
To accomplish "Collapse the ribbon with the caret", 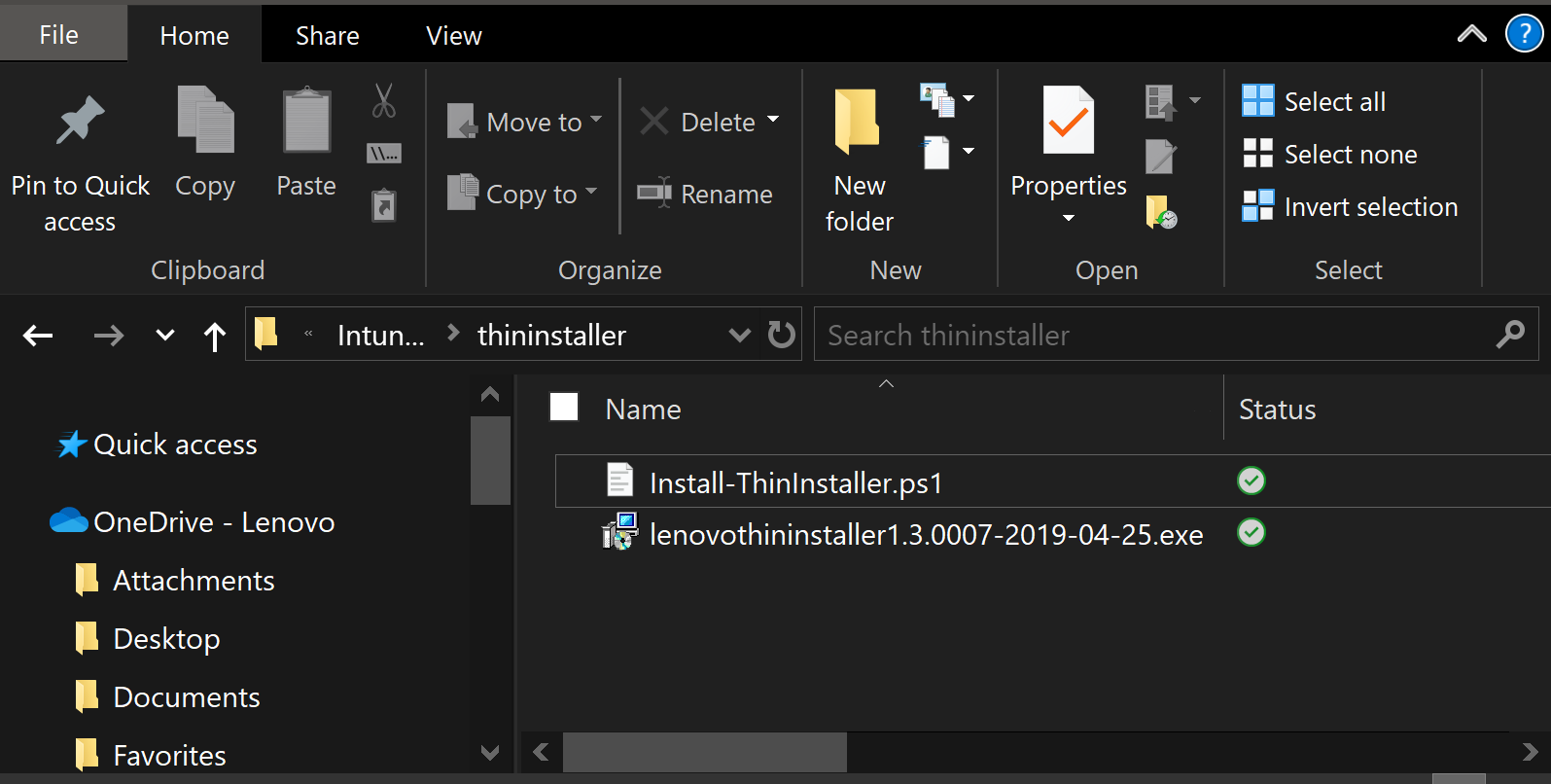I will 1472,34.
